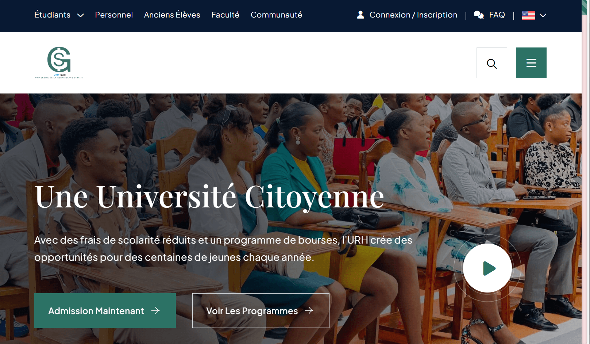590x344 pixels.
Task: Click the URH-ISAG university logo
Action: pos(59,62)
